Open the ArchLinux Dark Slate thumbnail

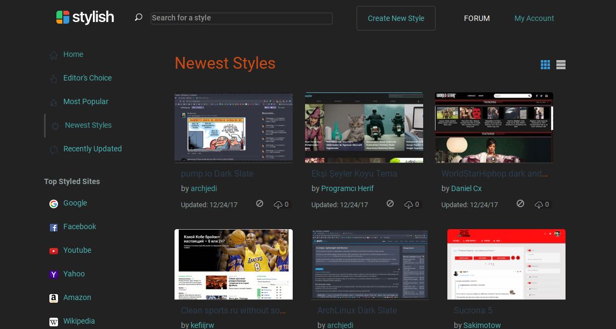[369, 264]
